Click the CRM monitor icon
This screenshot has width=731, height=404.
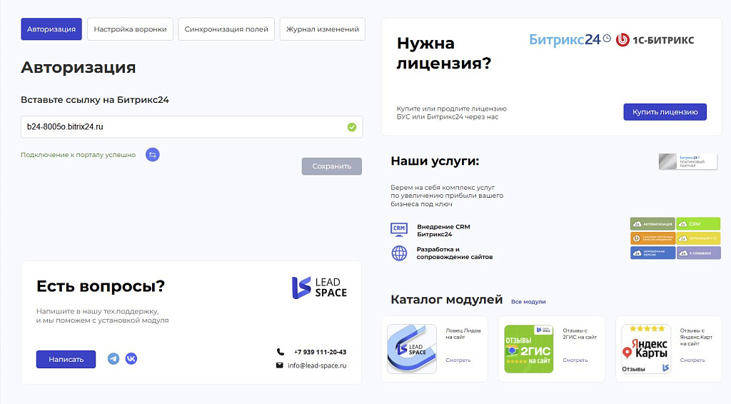tap(398, 230)
